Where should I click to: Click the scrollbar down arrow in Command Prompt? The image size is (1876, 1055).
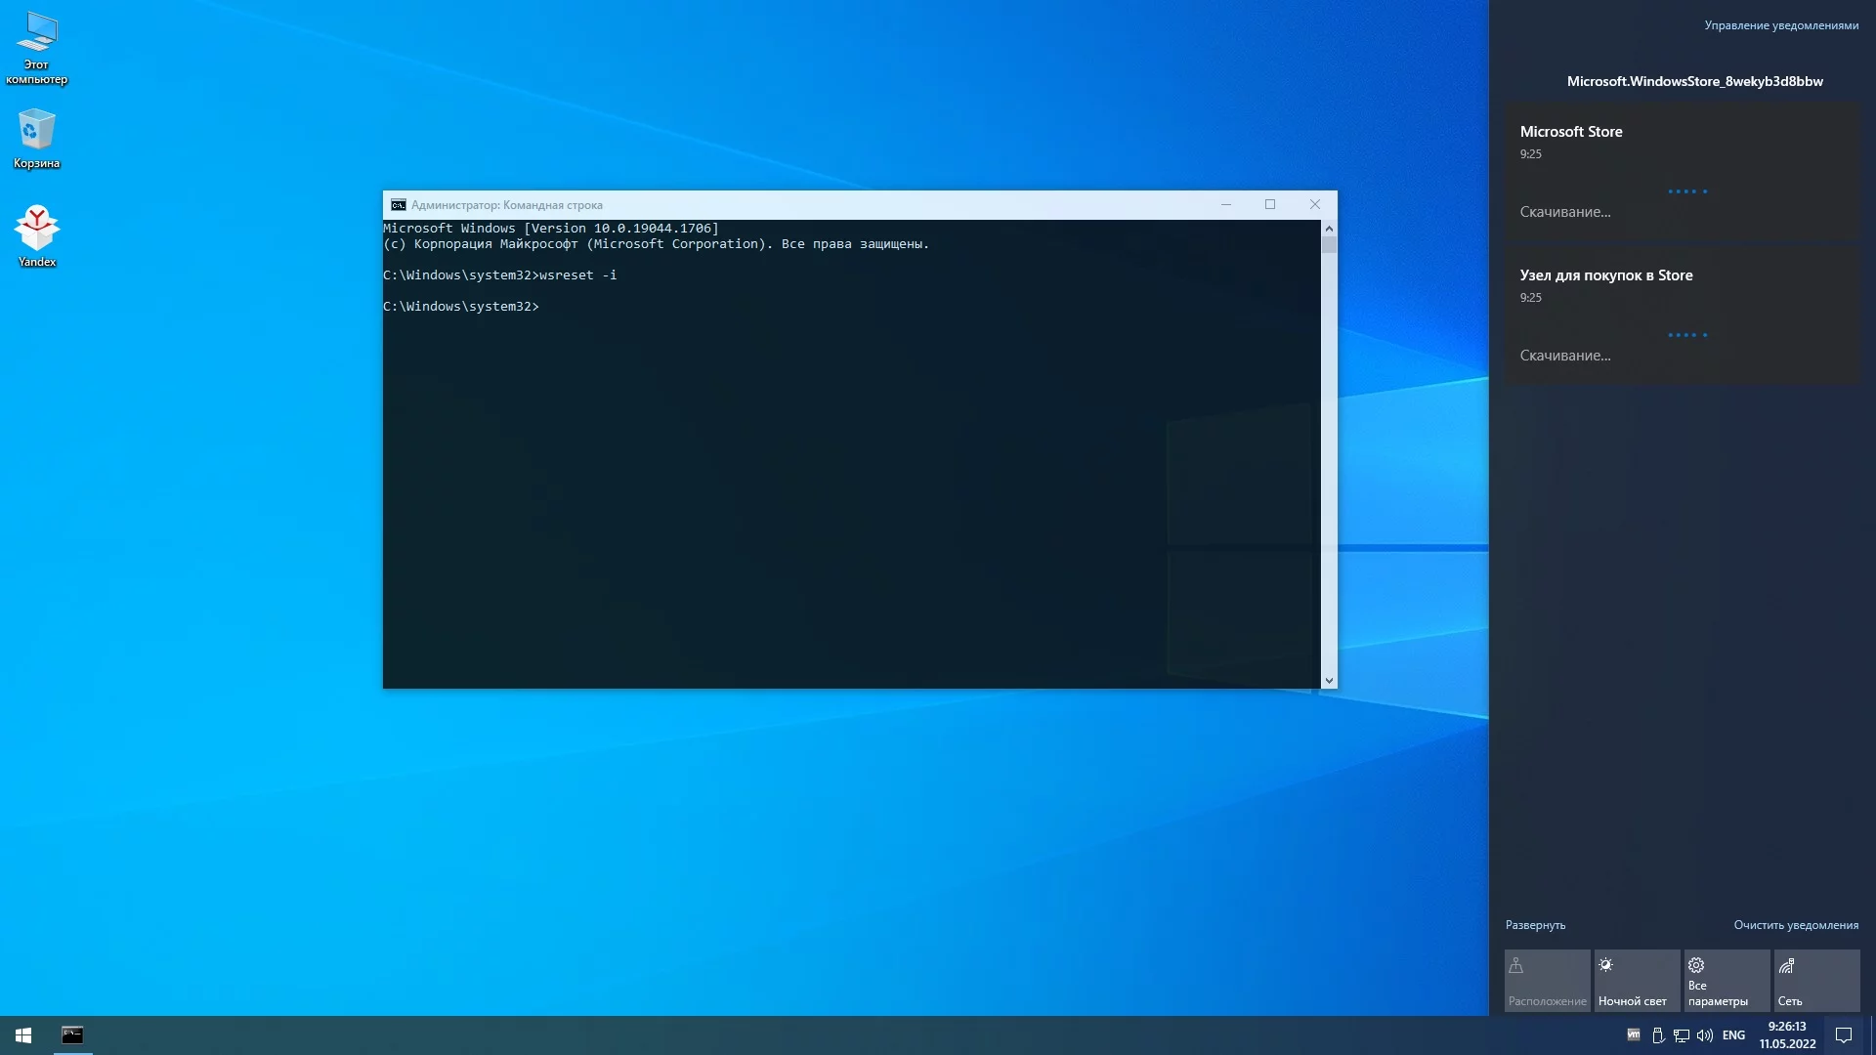1329,681
